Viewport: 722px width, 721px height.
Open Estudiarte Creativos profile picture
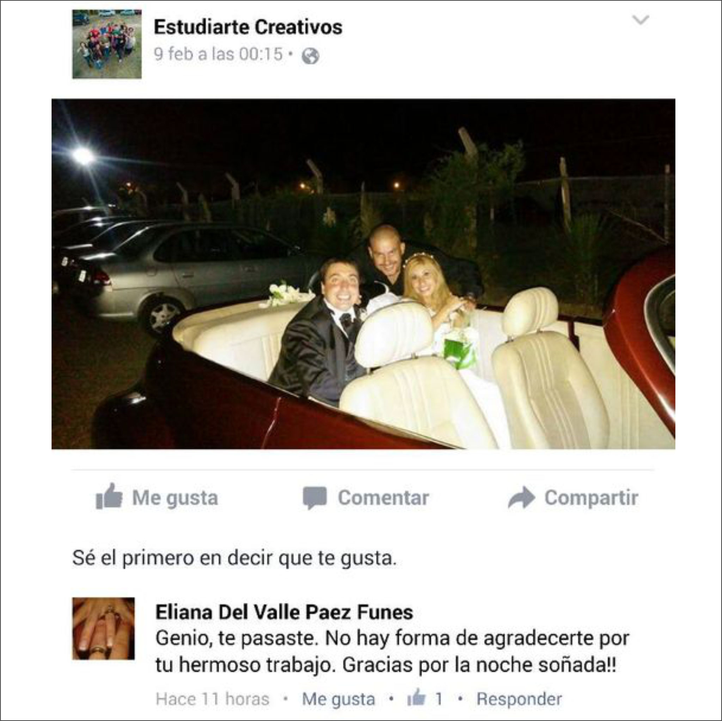tap(107, 44)
